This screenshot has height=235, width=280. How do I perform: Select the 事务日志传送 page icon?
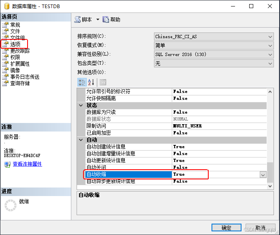5,77
